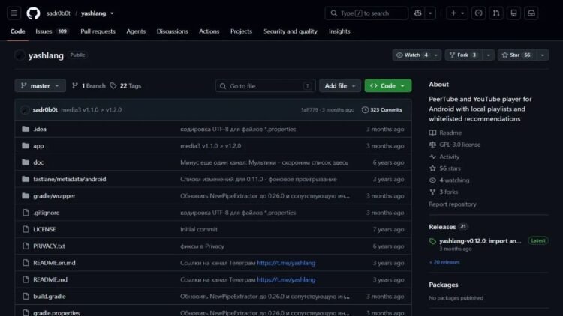The image size is (563, 316).
Task: View the 22 Tags link
Action: coord(125,85)
